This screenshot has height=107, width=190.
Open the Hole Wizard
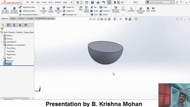coord(51,10)
